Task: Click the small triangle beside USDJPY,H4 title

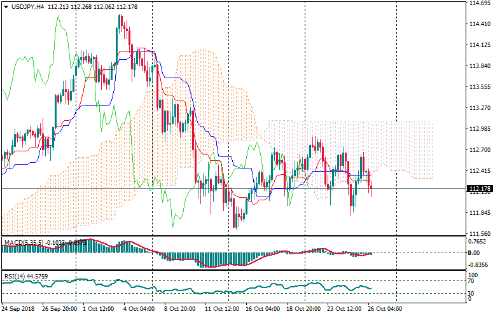Action: 5,6
